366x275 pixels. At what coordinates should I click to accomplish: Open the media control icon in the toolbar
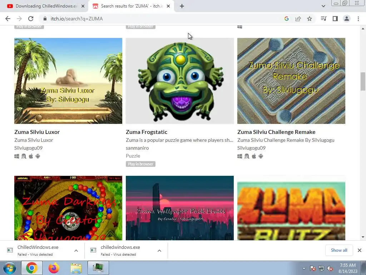pyautogui.click(x=323, y=19)
